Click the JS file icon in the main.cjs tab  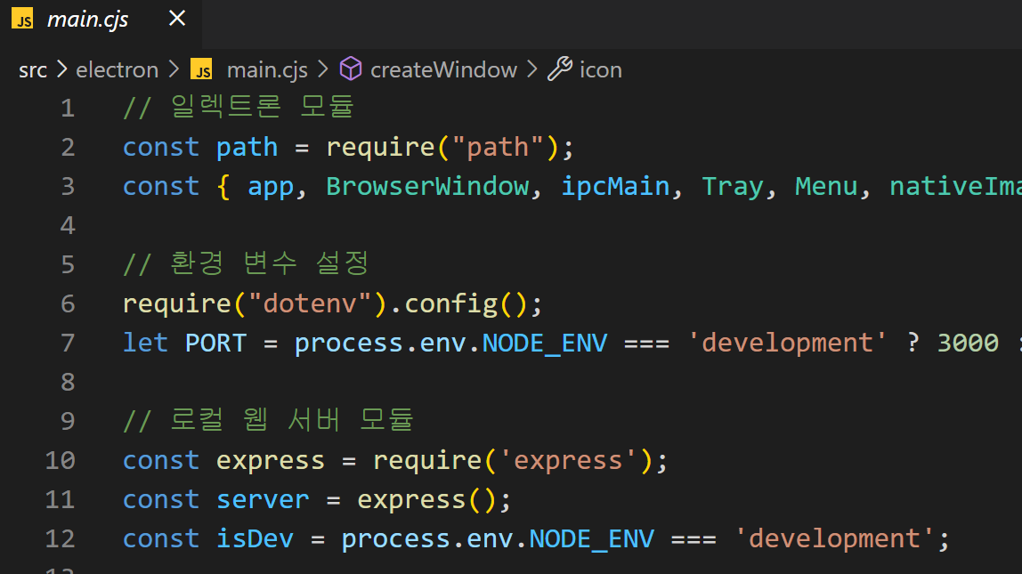pos(22,20)
